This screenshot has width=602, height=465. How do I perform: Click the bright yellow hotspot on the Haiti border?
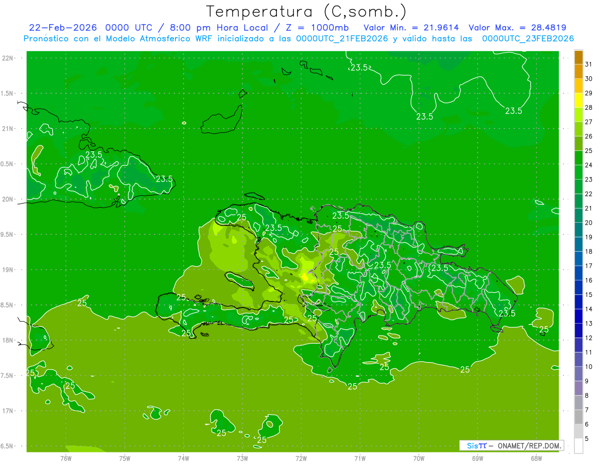305,276
